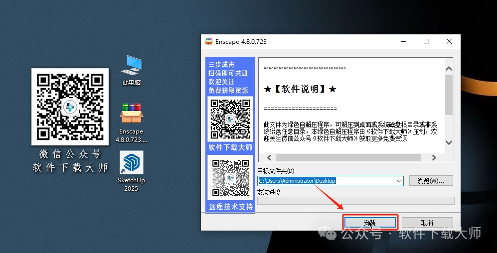
Task: Click the Enscape 4.8.0.723 title text
Action: pyautogui.click(x=241, y=41)
